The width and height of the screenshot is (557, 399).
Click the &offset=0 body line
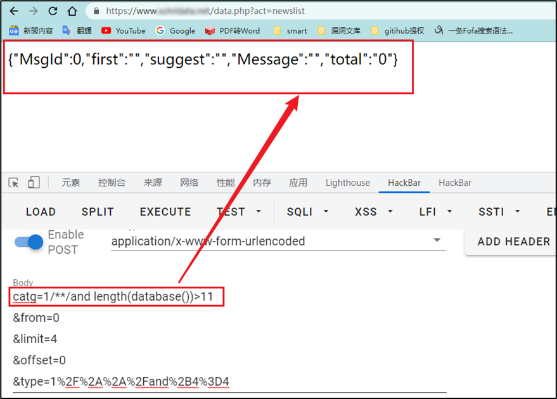[39, 360]
